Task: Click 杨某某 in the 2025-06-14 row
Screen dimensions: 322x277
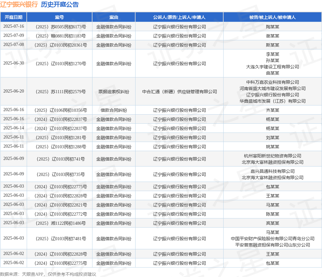Action: [x=273, y=128]
